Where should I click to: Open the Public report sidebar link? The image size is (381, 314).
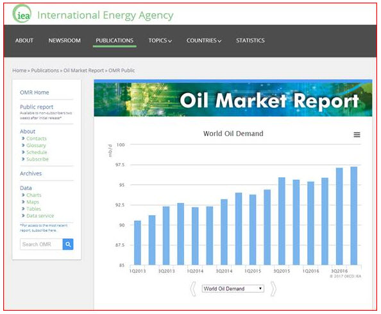point(37,107)
